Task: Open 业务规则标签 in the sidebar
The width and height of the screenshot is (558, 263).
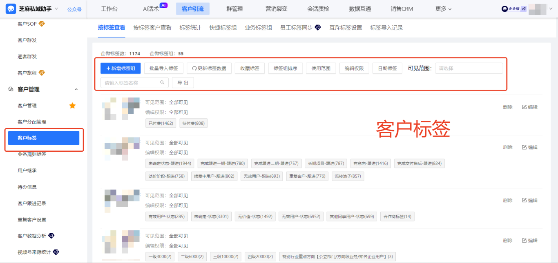Action: click(32, 155)
